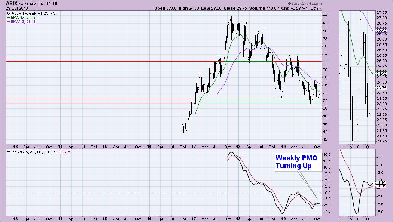Click the -3.0 label on the zoom PMO axis
Image resolution: width=393 pixels, height=222 pixels.
click(380, 165)
